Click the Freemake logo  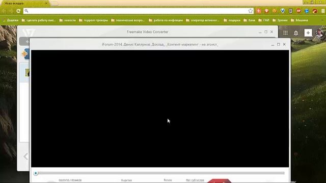[x=29, y=33]
